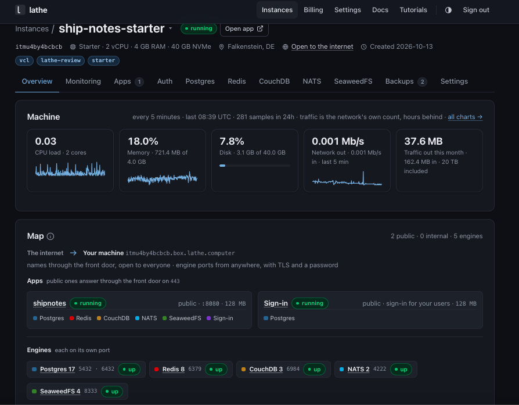Switch to the Redis tab

237,81
